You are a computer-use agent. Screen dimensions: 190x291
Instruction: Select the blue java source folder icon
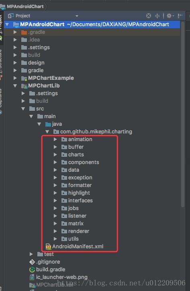pos(48,124)
